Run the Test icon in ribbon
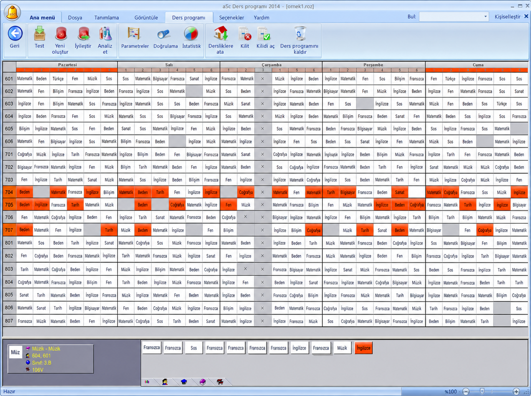This screenshot has width=531, height=396. [39, 34]
